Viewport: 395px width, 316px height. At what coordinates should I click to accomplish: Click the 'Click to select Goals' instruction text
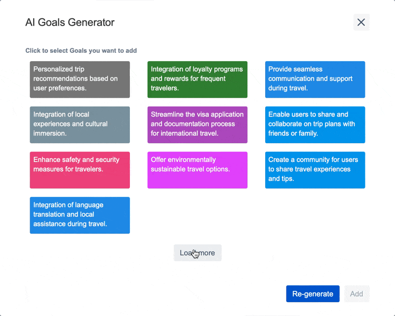click(x=81, y=50)
